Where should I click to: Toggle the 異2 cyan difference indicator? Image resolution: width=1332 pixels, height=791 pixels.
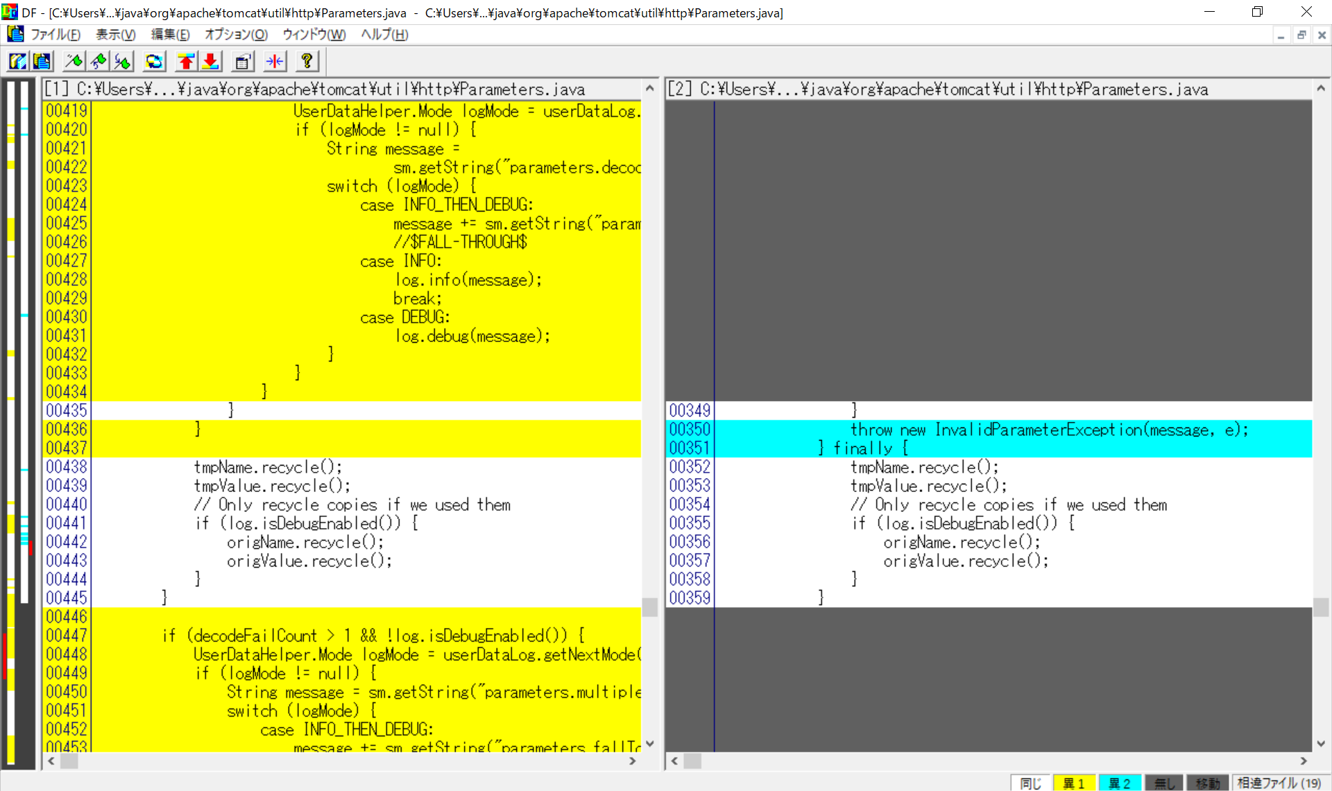[x=1119, y=783]
